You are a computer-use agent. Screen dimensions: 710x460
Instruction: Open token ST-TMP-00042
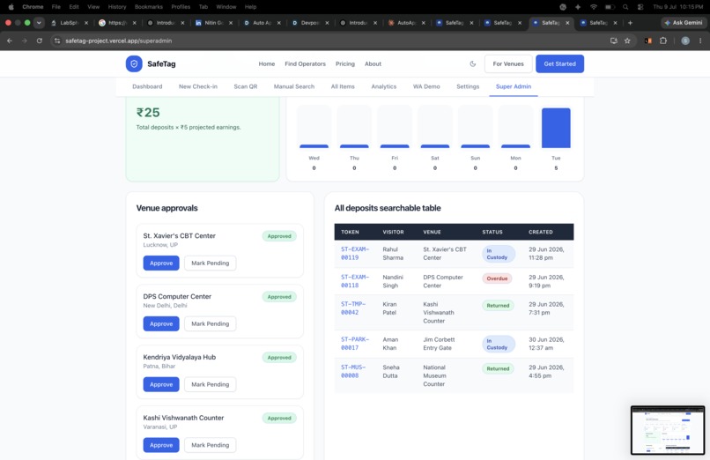coord(353,308)
